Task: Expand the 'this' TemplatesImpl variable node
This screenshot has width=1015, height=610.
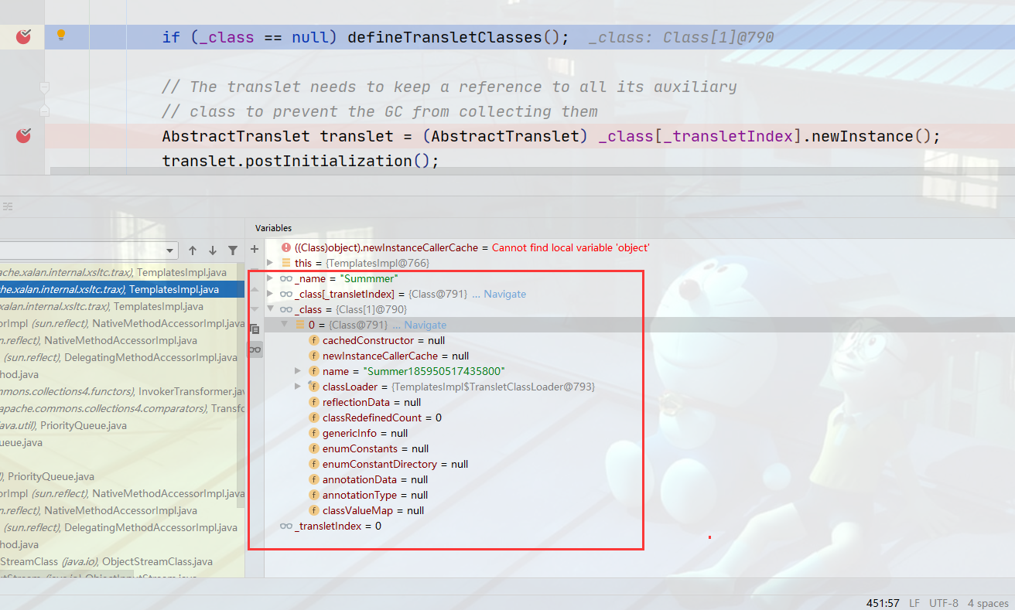Action: pyautogui.click(x=270, y=263)
